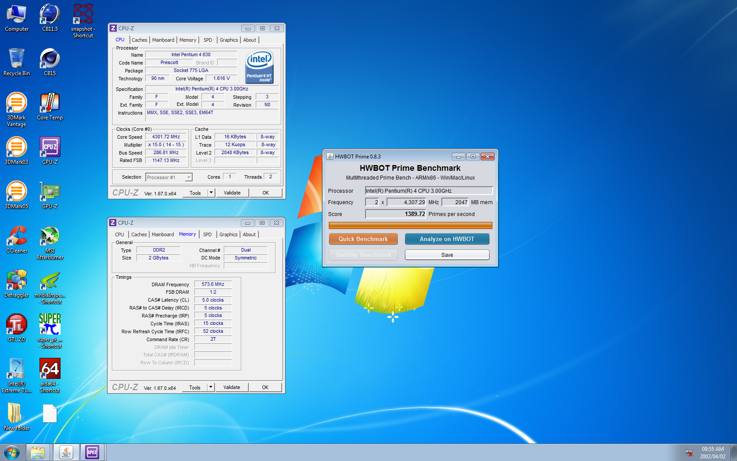Viewport: 737px width, 461px height.
Task: Select the CCleaner desktop icon
Action: (17, 240)
